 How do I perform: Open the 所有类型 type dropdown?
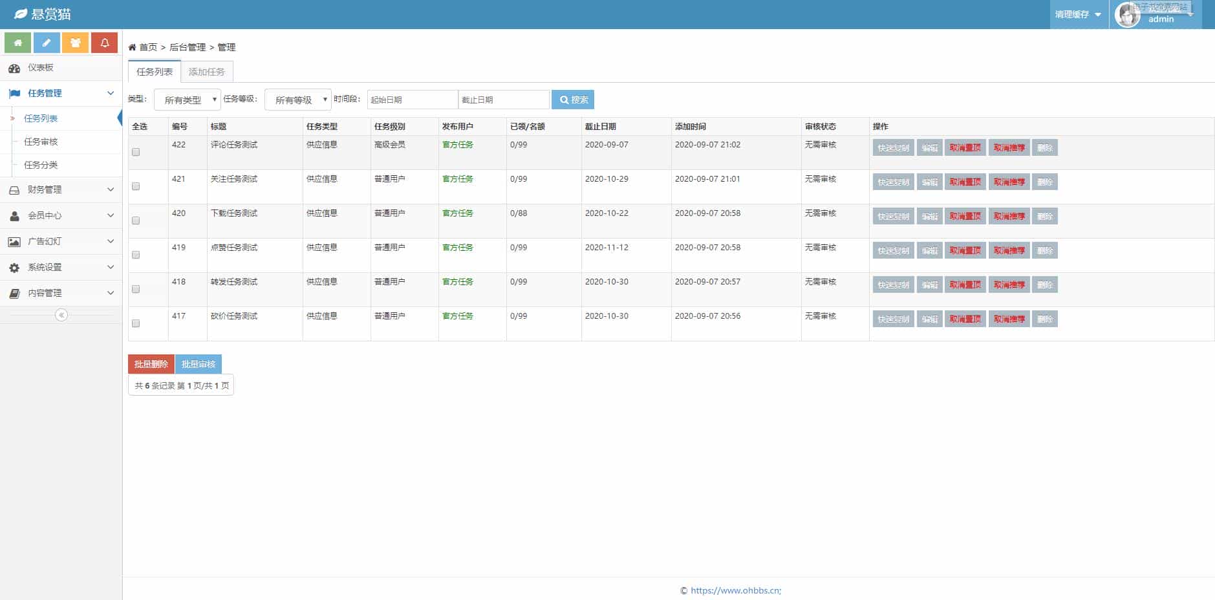tap(188, 100)
